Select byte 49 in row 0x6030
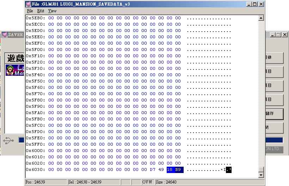289x186 pixels. (161, 170)
